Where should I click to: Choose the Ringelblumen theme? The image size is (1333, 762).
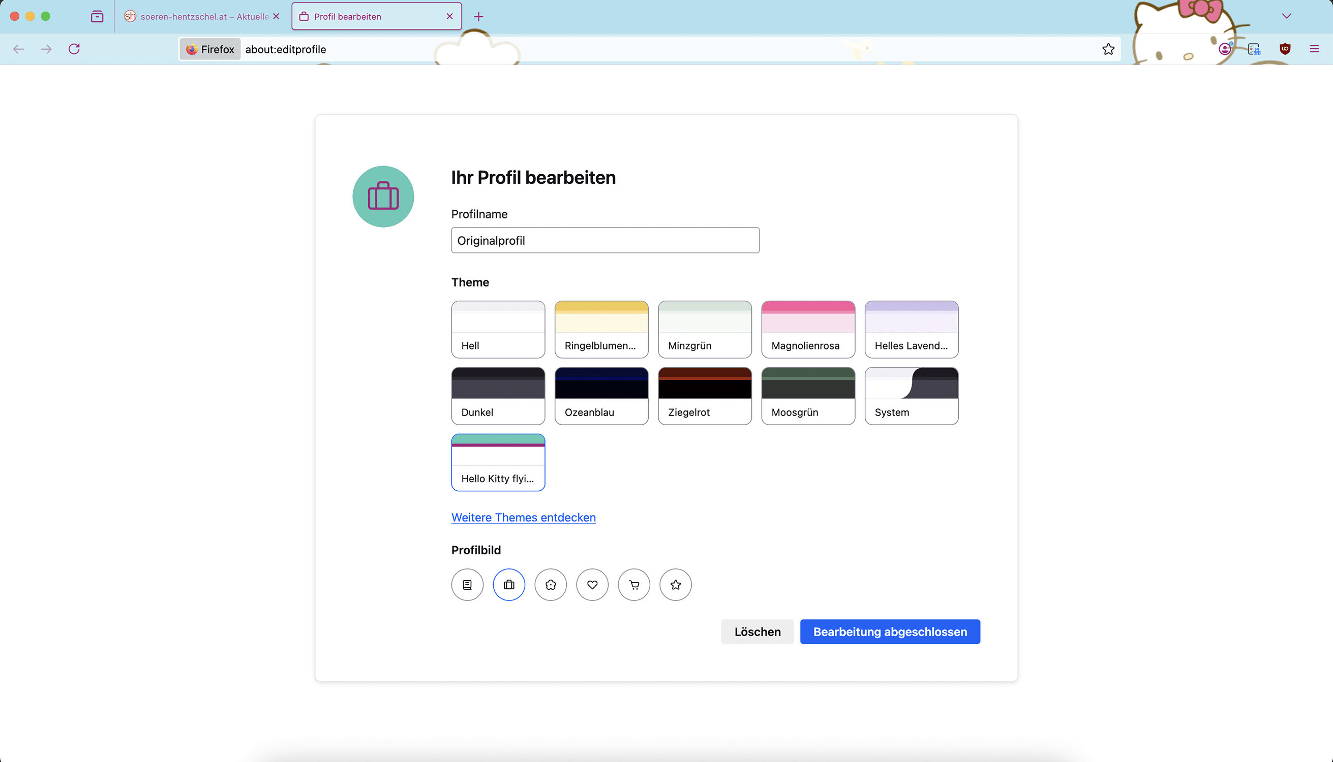point(601,329)
